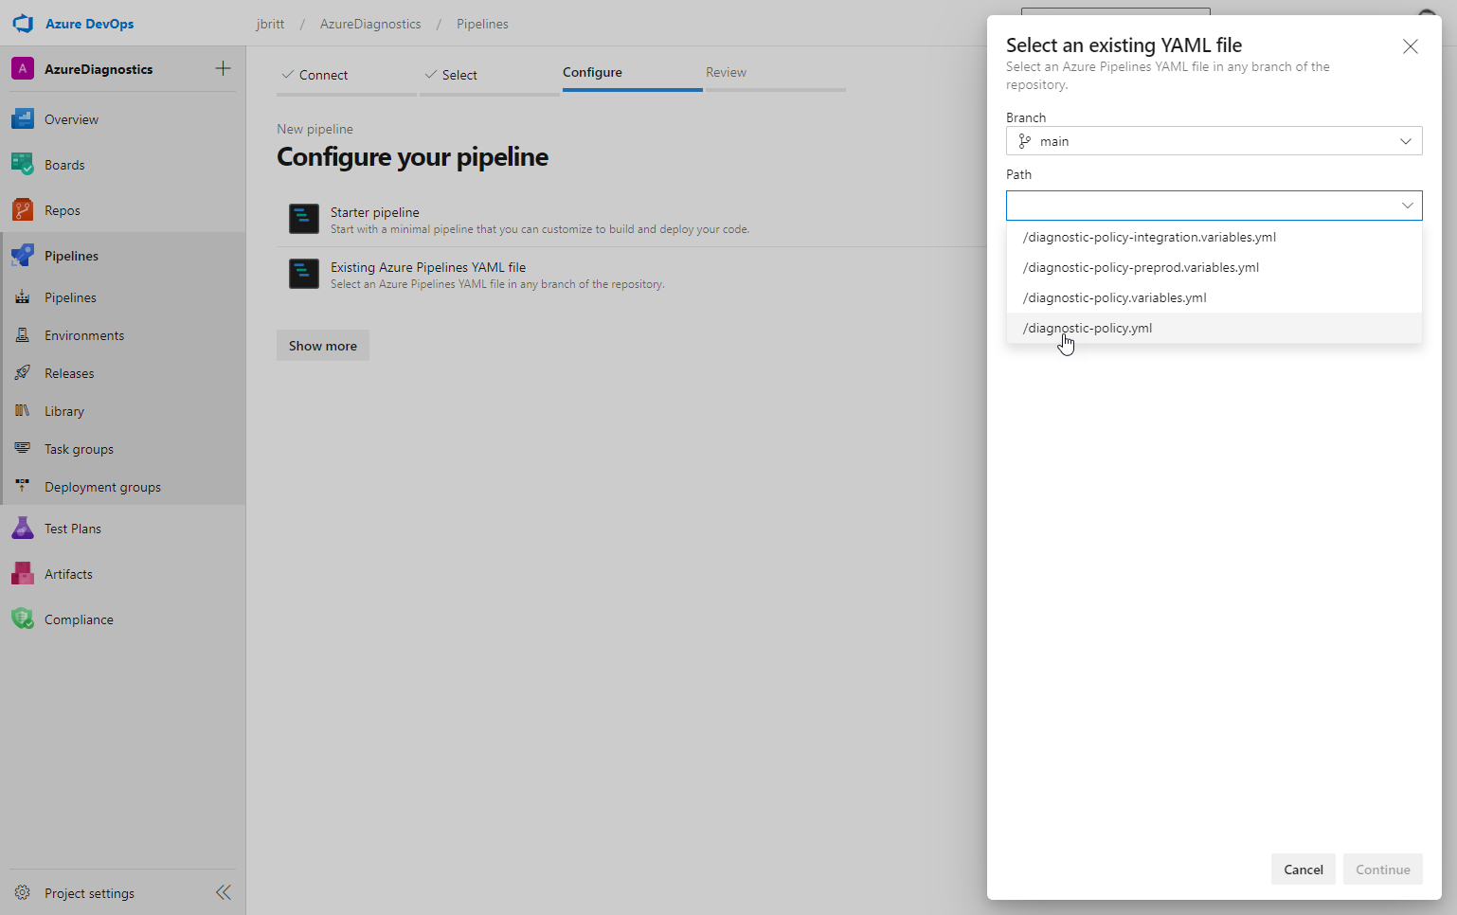Open the Boards sidebar icon

tap(23, 165)
